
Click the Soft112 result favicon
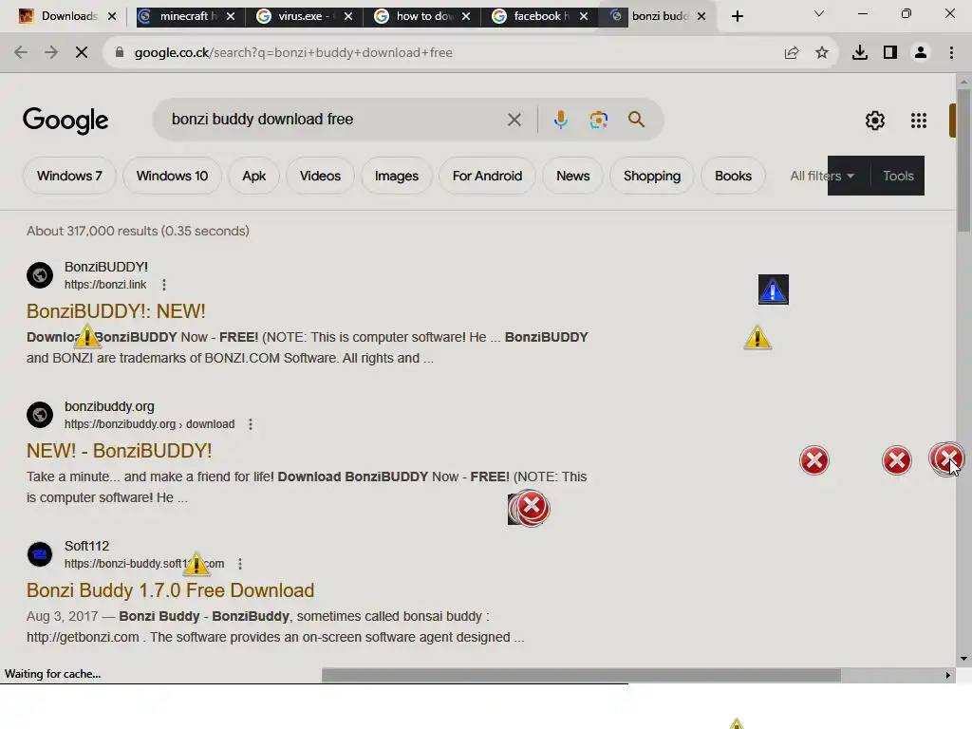[40, 553]
